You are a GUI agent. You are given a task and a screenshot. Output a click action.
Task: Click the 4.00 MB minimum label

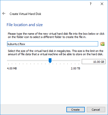[12, 68]
